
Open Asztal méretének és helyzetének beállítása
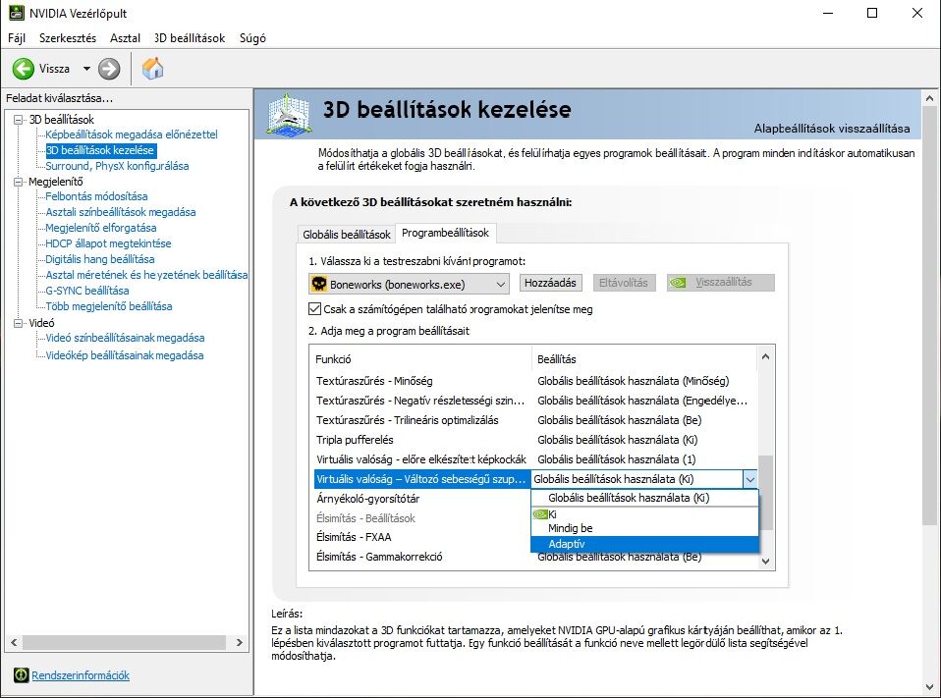pyautogui.click(x=146, y=275)
